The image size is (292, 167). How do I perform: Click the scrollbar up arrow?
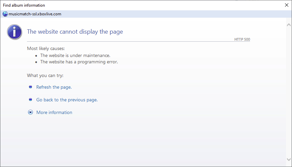click(x=289, y=25)
